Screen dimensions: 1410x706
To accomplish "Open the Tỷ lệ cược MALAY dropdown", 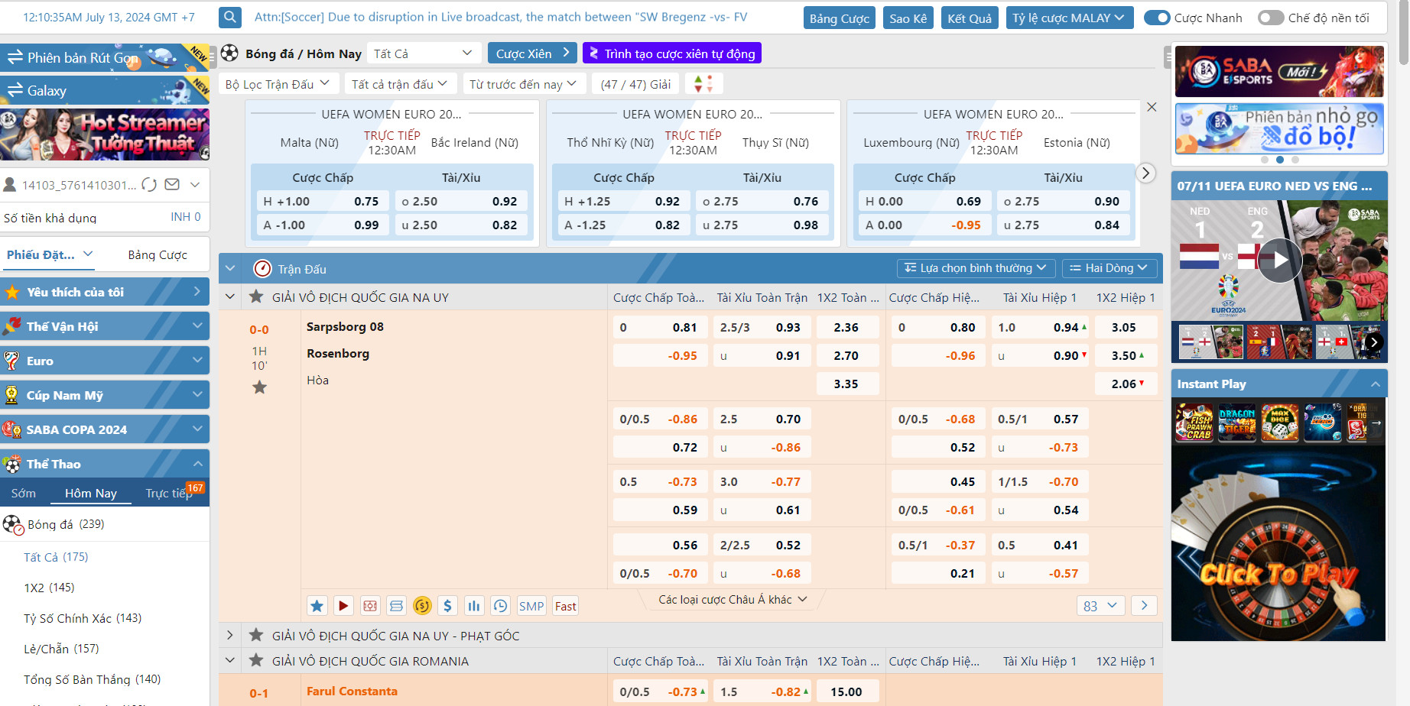I will [1068, 18].
